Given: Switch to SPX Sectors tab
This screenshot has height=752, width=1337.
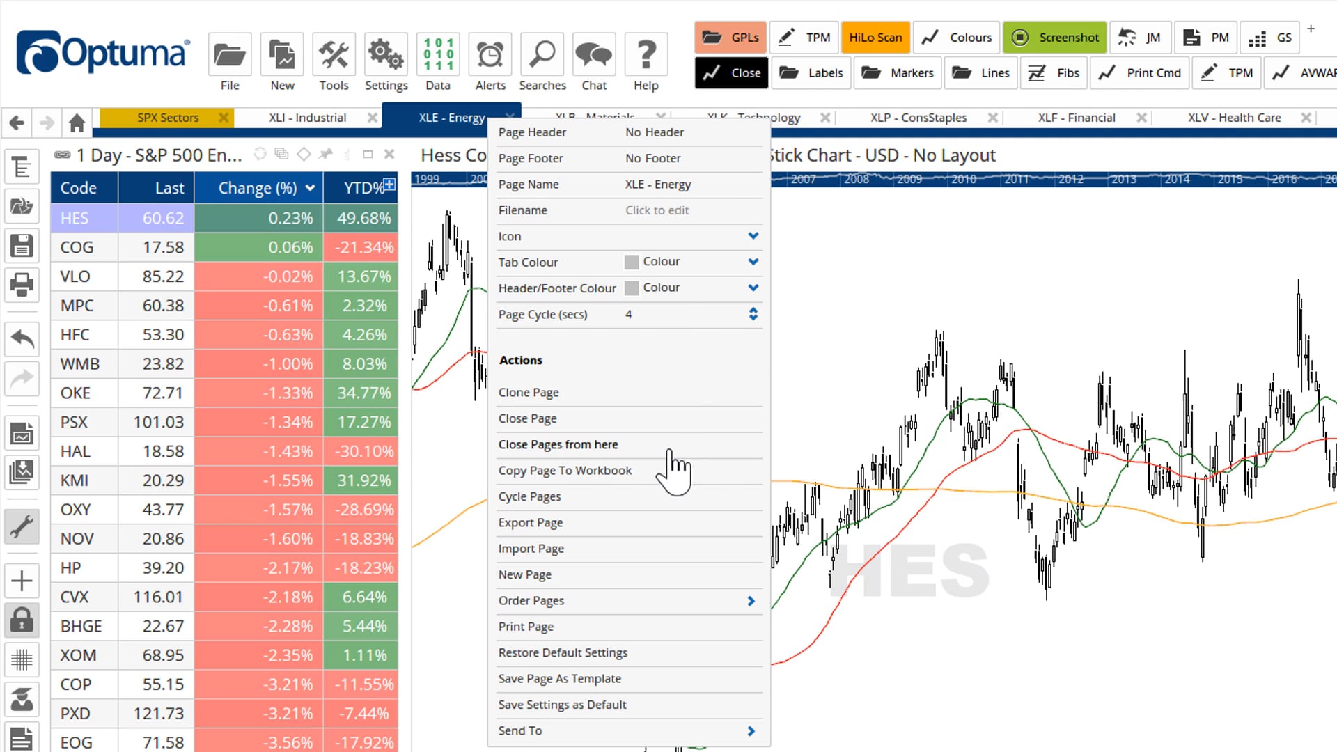Looking at the screenshot, I should [167, 118].
